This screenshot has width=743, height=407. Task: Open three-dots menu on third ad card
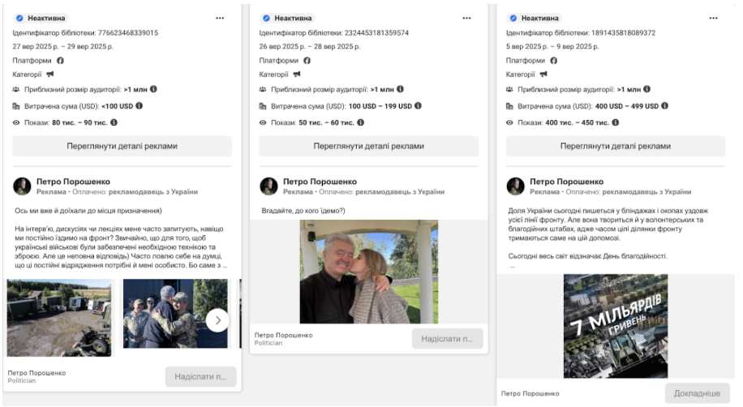713,18
